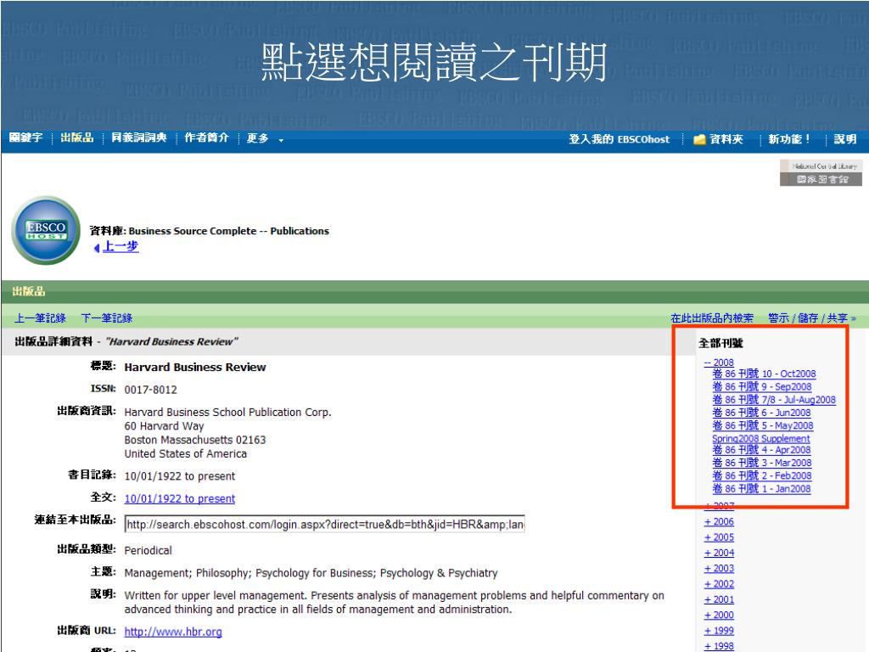Click 警示 / 儲存 / 共享 link
This screenshot has width=869, height=652.
(811, 318)
